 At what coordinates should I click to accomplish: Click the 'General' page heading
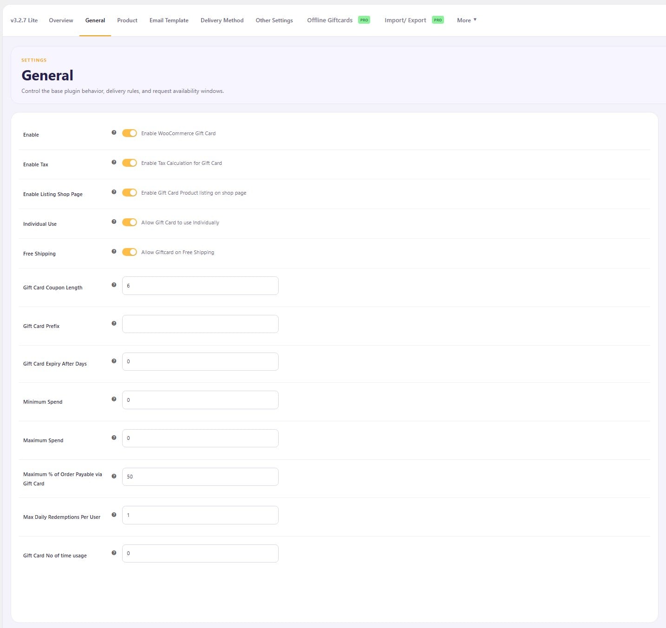tap(47, 75)
